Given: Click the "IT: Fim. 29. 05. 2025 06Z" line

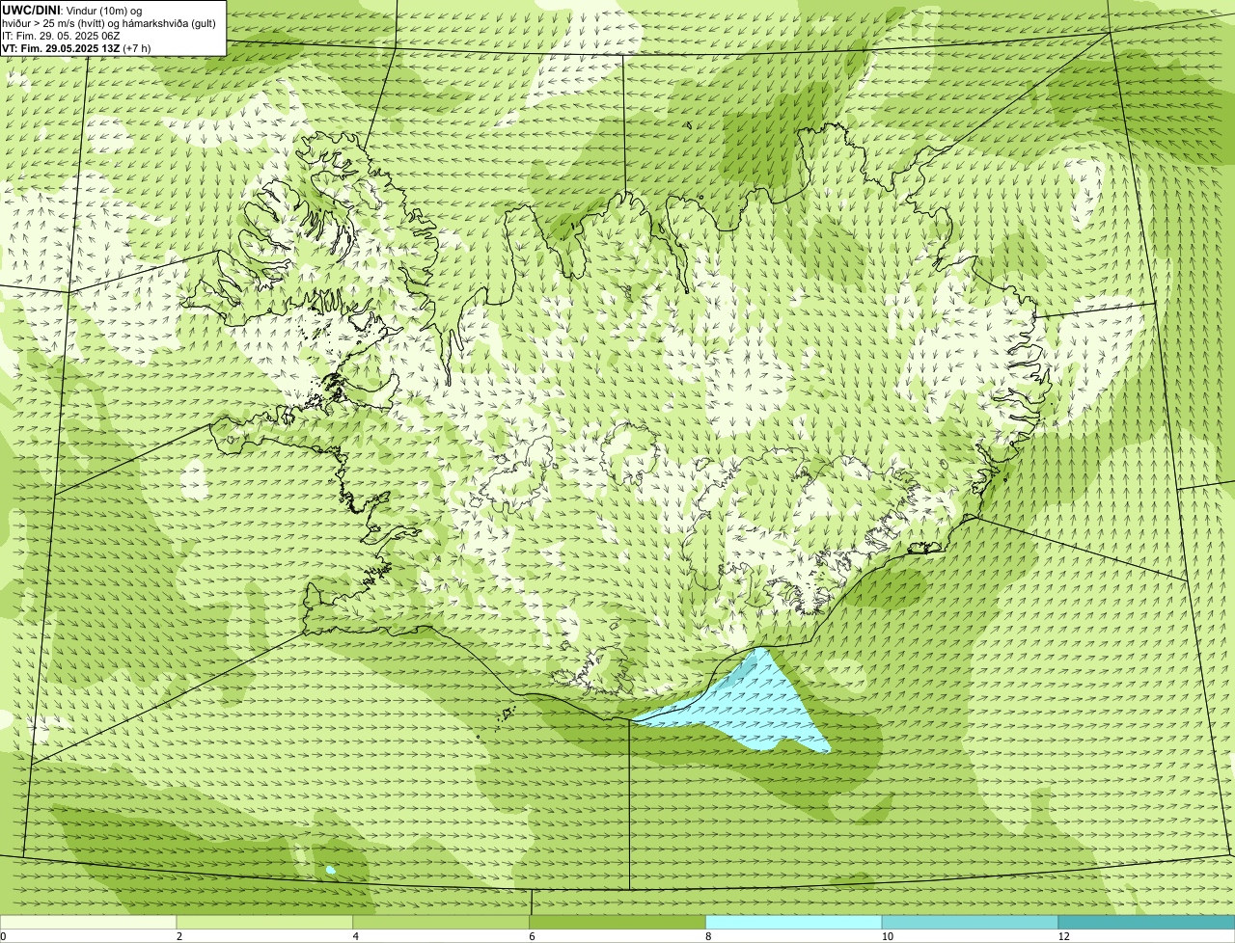Looking at the screenshot, I should 61,36.
